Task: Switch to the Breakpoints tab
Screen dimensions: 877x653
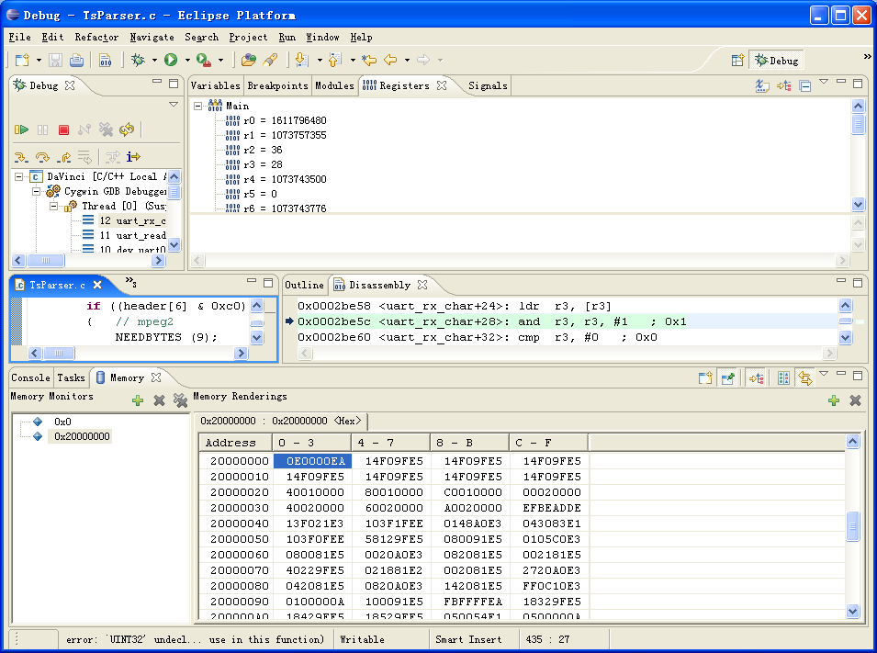Action: tap(276, 85)
